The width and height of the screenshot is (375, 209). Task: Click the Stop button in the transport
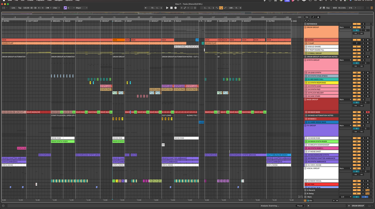(x=171, y=8)
